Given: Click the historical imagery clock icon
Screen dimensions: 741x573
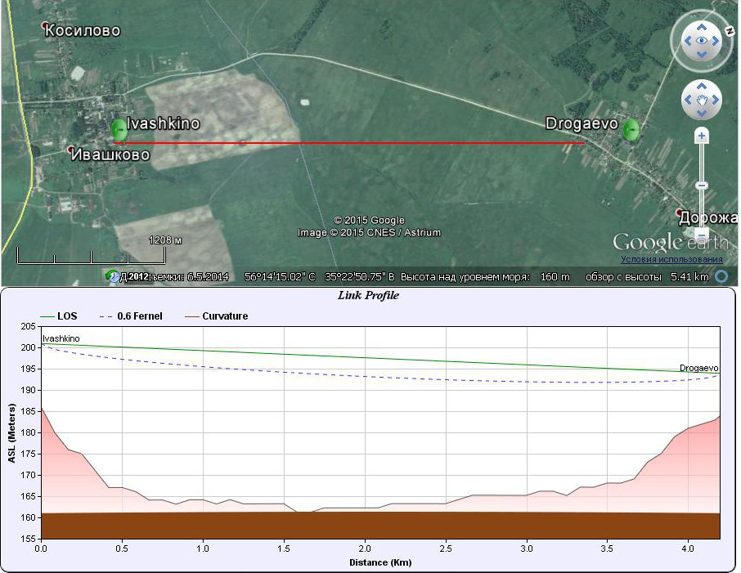Looking at the screenshot, I should point(113,276).
